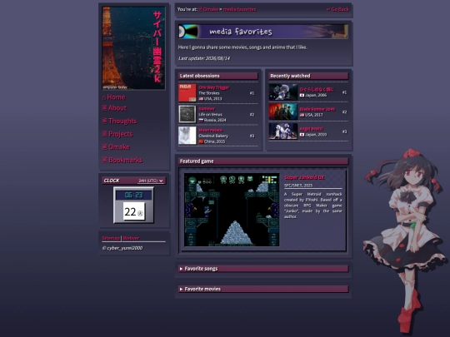
Task: Click the 'Featured game' header
Action: point(263,161)
